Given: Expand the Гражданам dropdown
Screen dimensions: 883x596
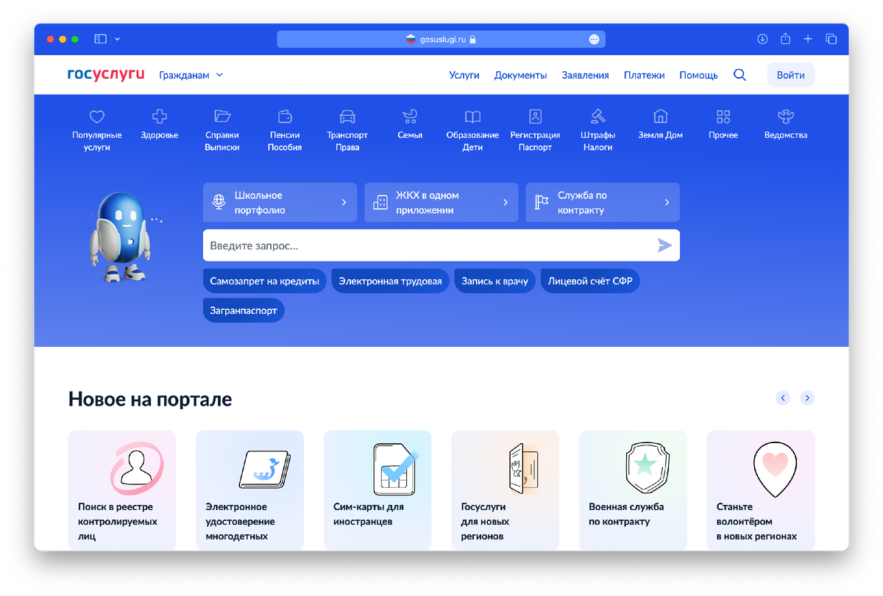Looking at the screenshot, I should coord(191,75).
